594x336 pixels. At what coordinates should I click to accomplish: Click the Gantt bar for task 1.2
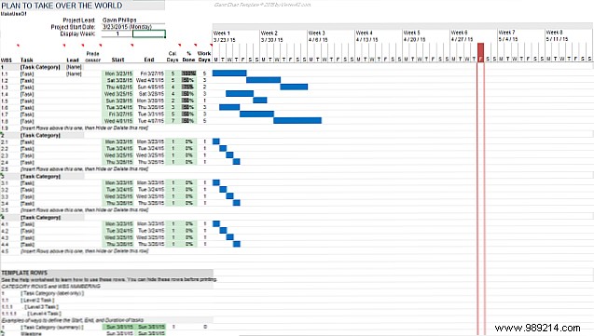point(263,80)
